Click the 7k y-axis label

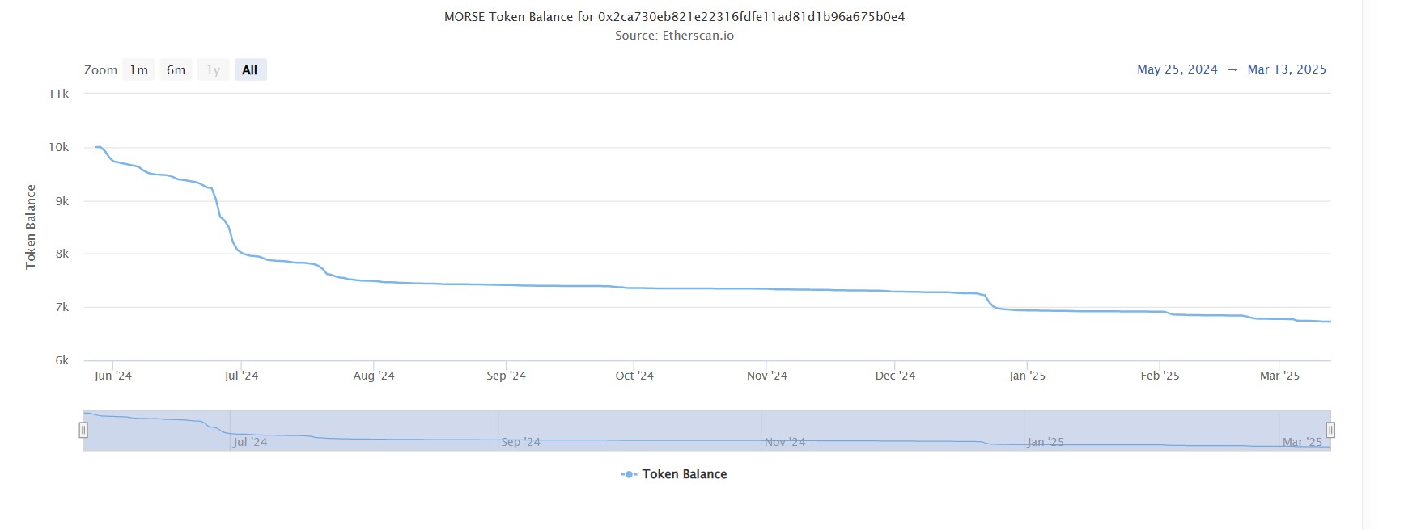click(62, 307)
